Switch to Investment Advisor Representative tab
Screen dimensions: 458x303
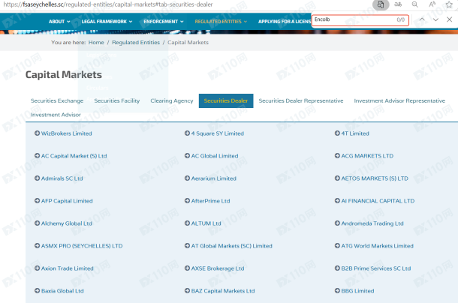(399, 100)
